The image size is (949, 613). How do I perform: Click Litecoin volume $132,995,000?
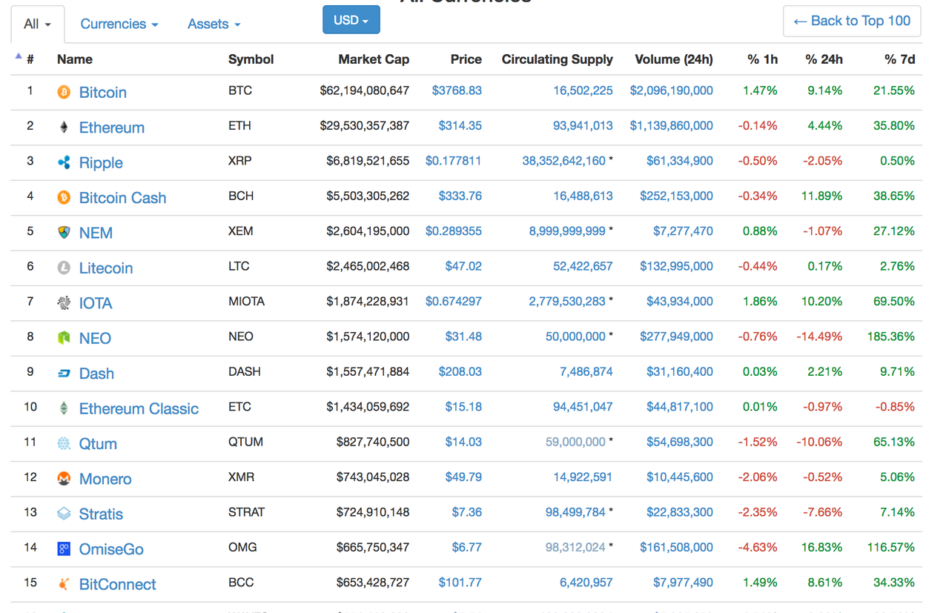(676, 266)
